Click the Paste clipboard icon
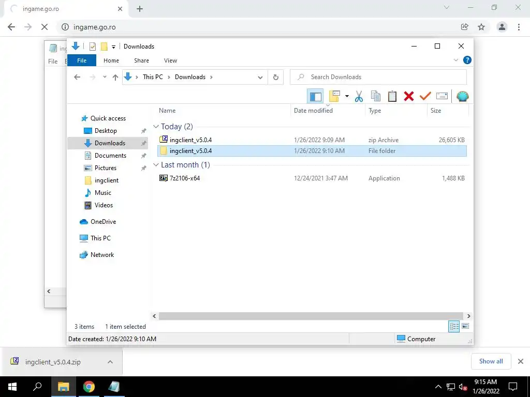 (392, 97)
